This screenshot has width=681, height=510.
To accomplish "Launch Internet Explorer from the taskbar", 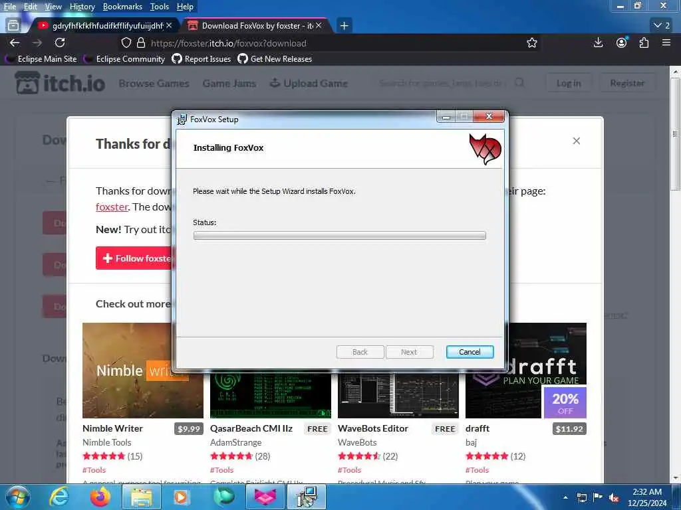I will [x=59, y=497].
